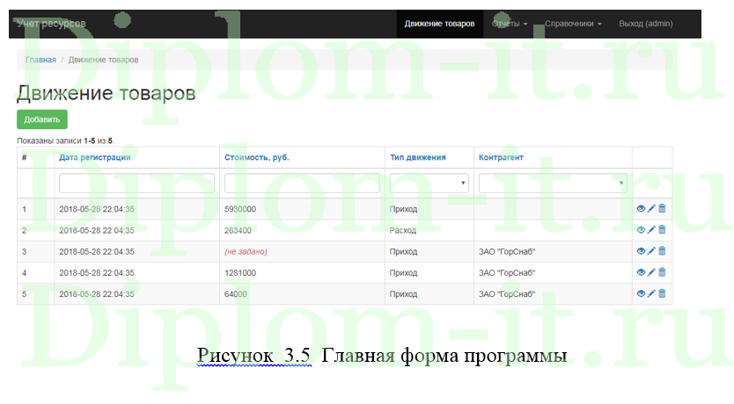Screen dimensions: 734x404
Task: Sort by Контрагент column header
Action: [x=501, y=157]
